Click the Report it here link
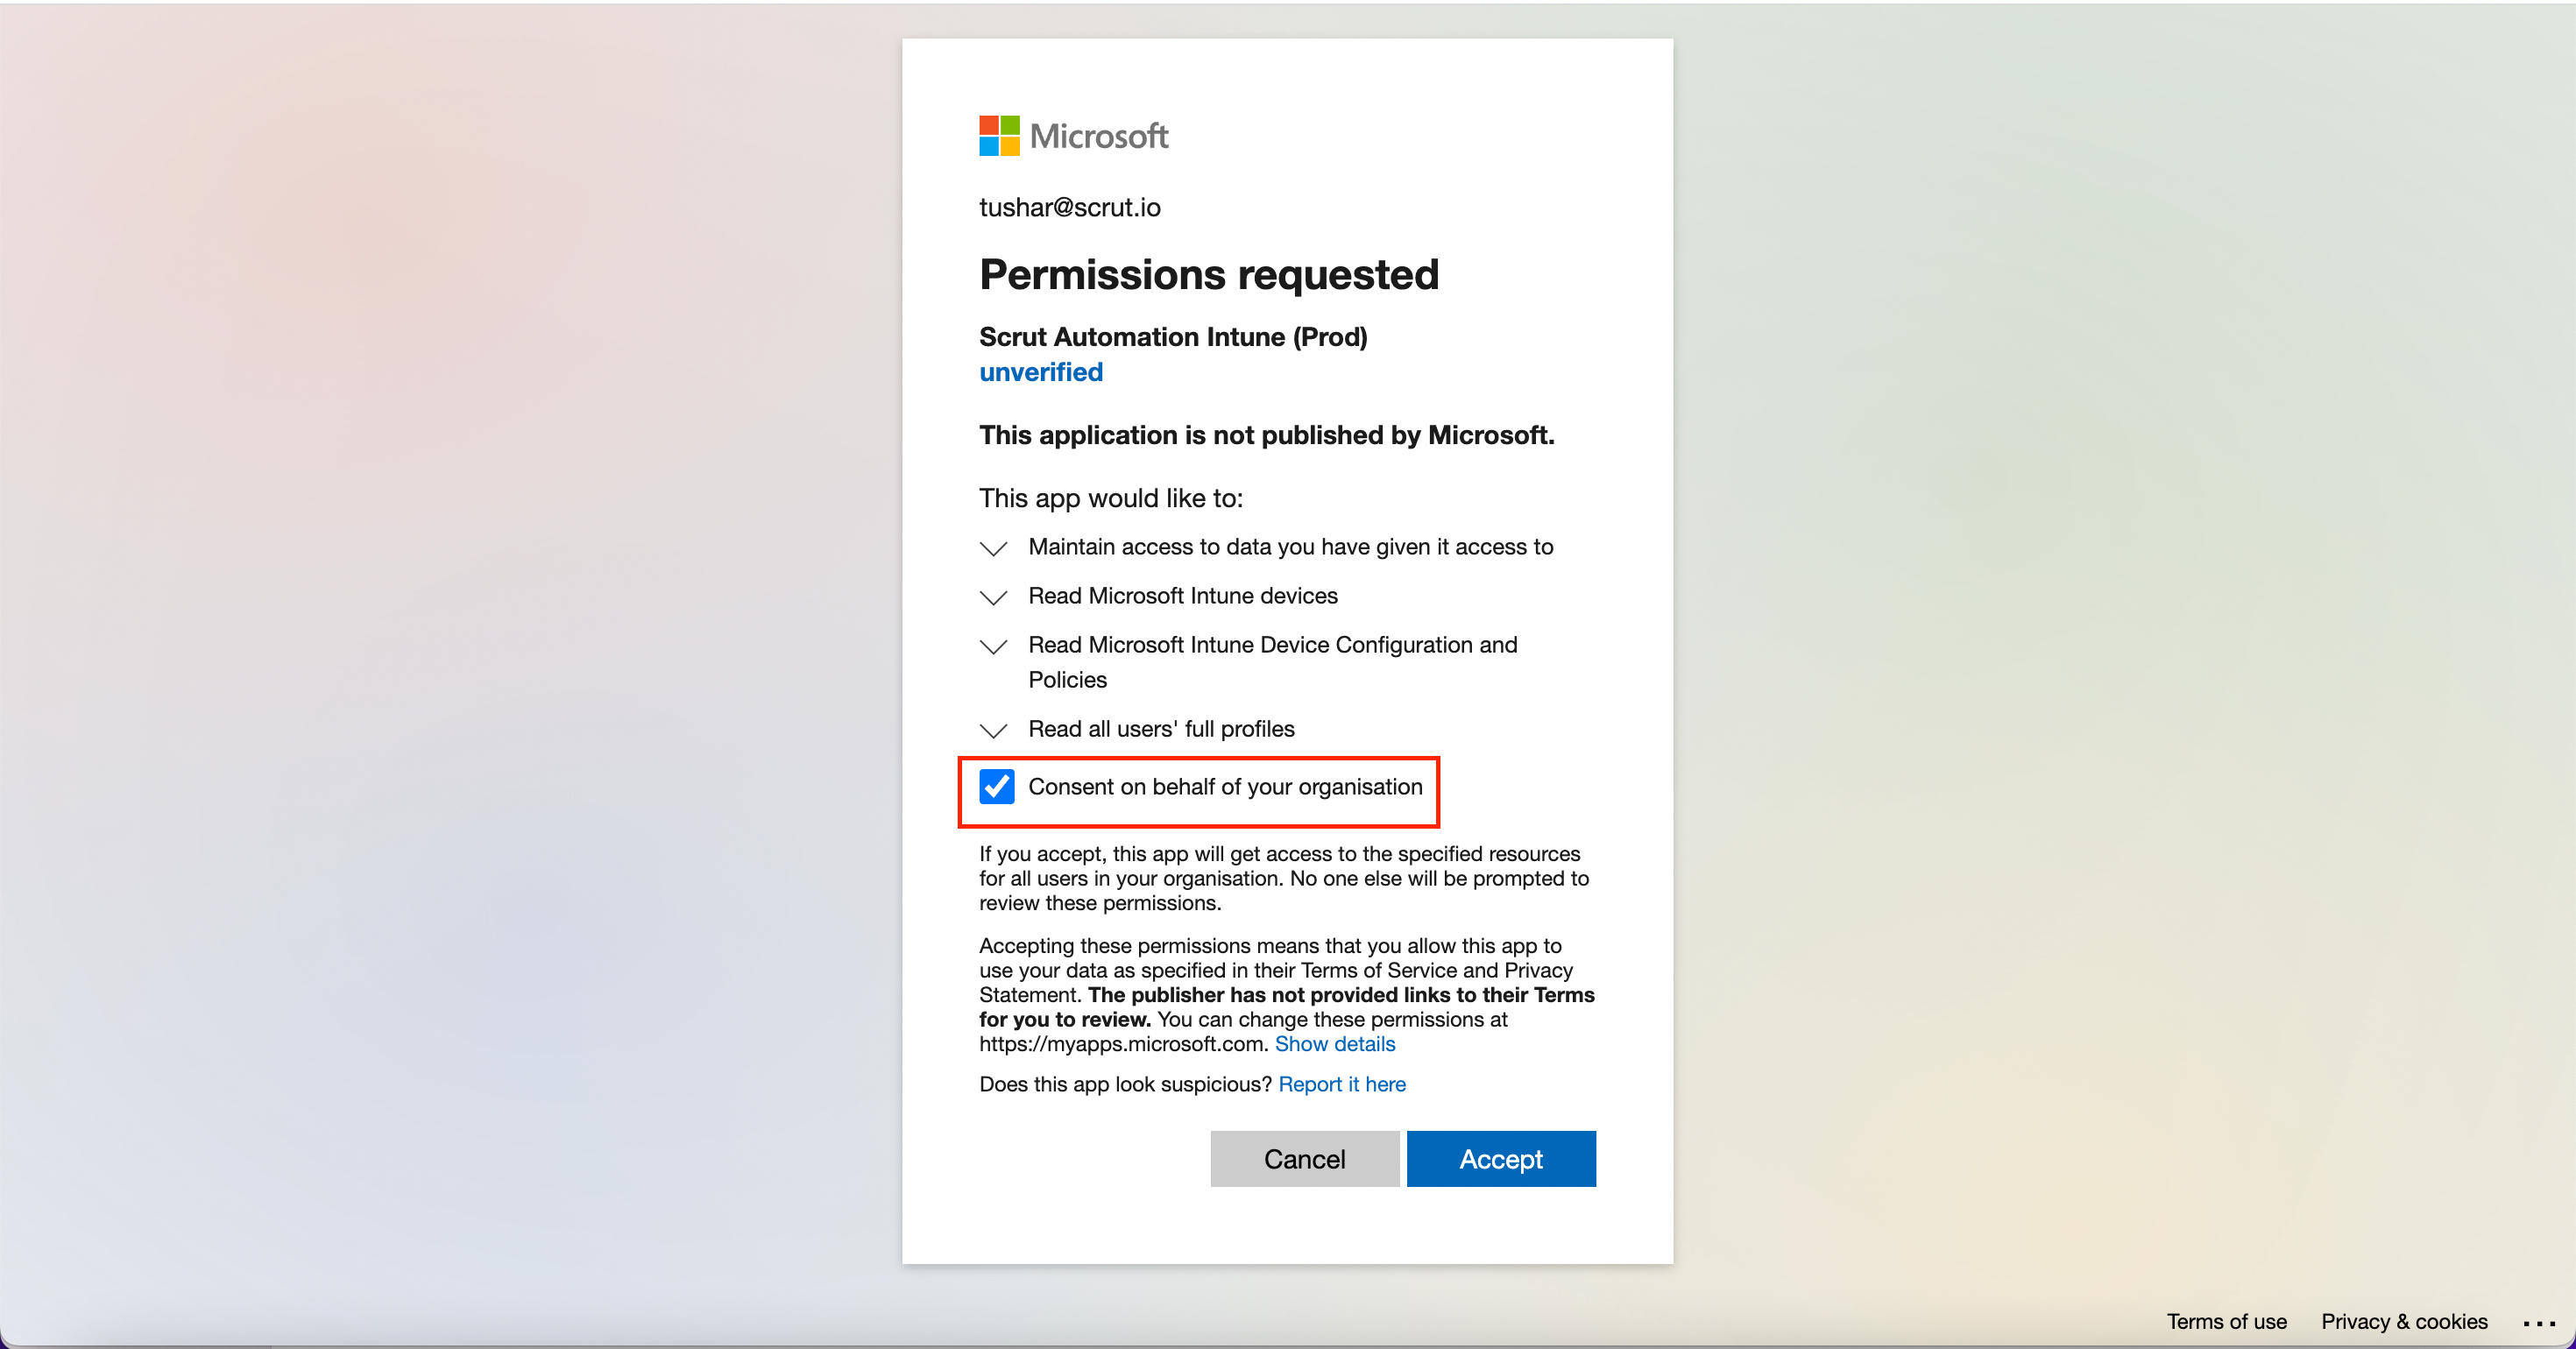2576x1349 pixels. tap(1342, 1084)
